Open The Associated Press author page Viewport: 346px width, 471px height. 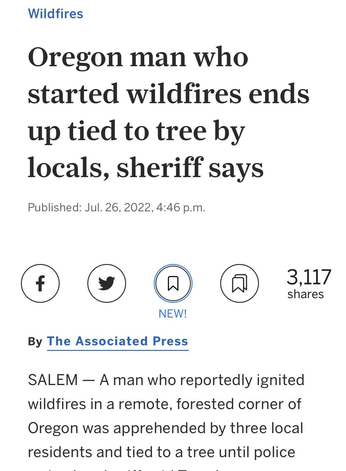[117, 341]
